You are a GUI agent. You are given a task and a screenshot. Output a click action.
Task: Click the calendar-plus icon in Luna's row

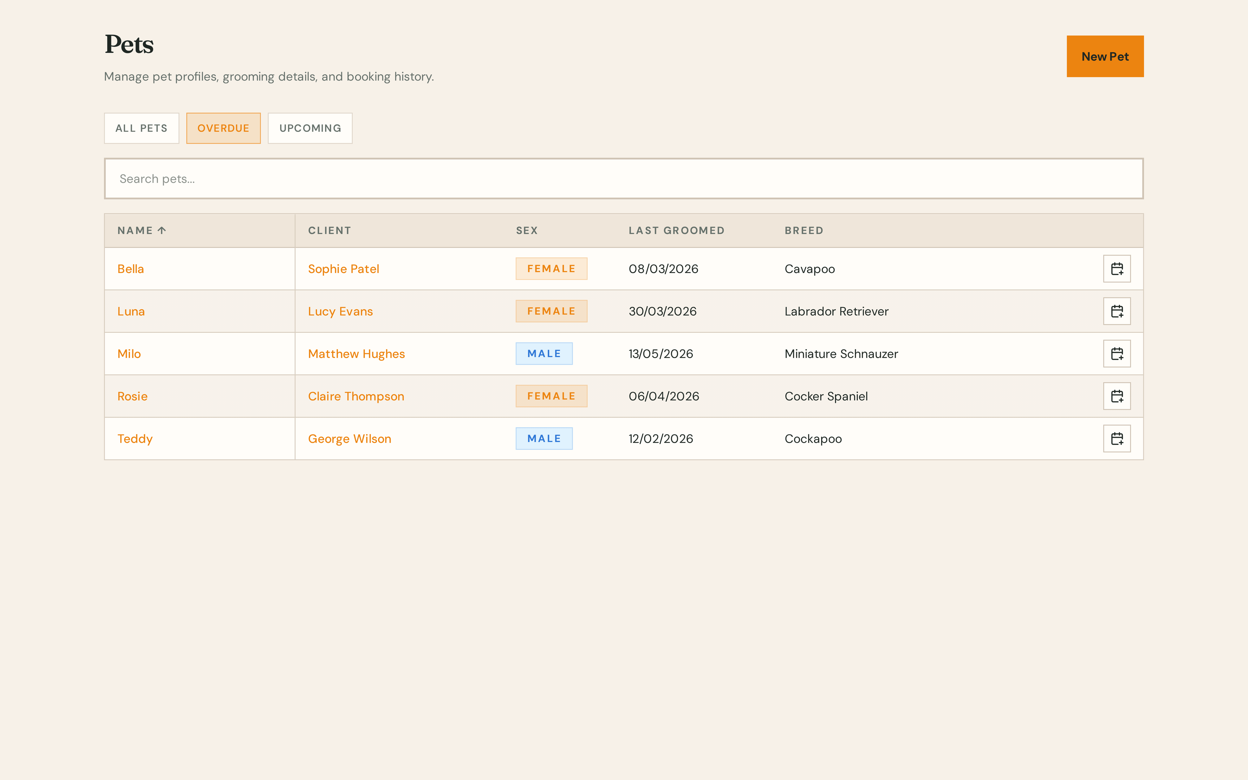tap(1116, 311)
